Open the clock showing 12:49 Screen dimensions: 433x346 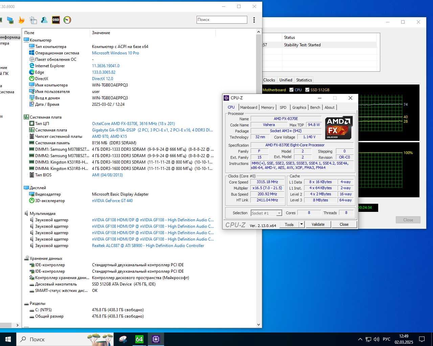404,339
